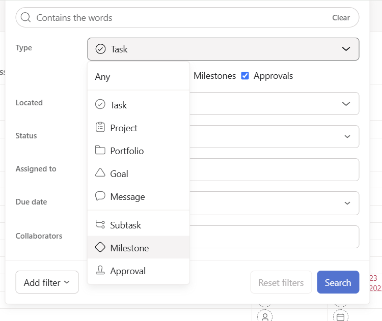
Task: Open the Add filter dropdown
Action: click(x=47, y=282)
